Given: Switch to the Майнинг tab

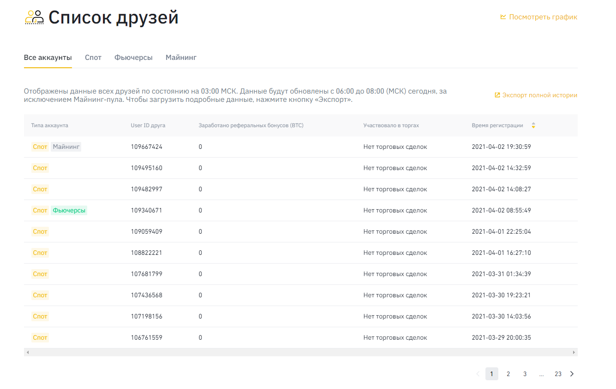Looking at the screenshot, I should (x=181, y=58).
